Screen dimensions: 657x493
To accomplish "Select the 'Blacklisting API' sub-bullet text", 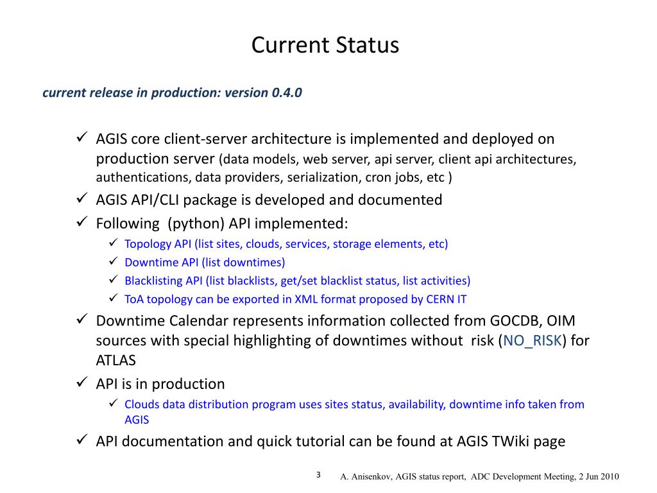I will tap(298, 281).
